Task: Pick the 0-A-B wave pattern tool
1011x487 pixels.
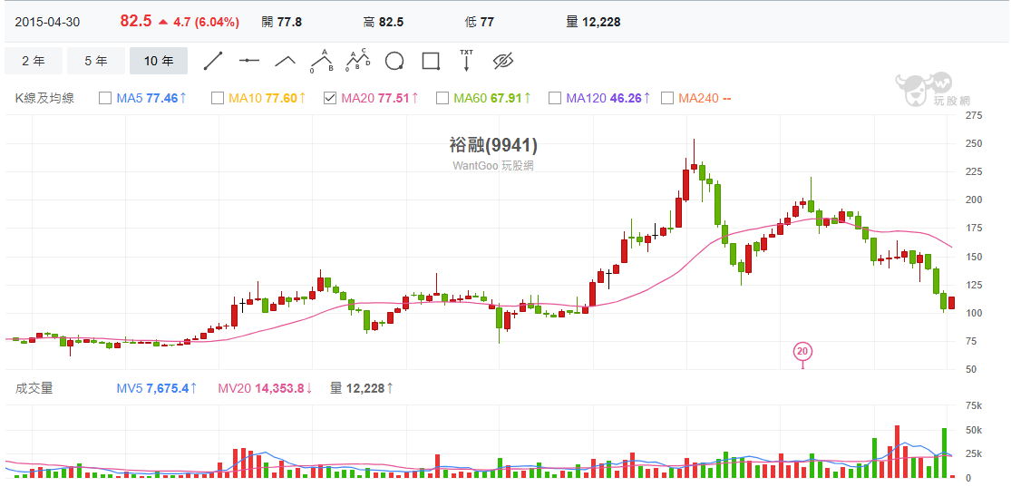Action: (321, 61)
